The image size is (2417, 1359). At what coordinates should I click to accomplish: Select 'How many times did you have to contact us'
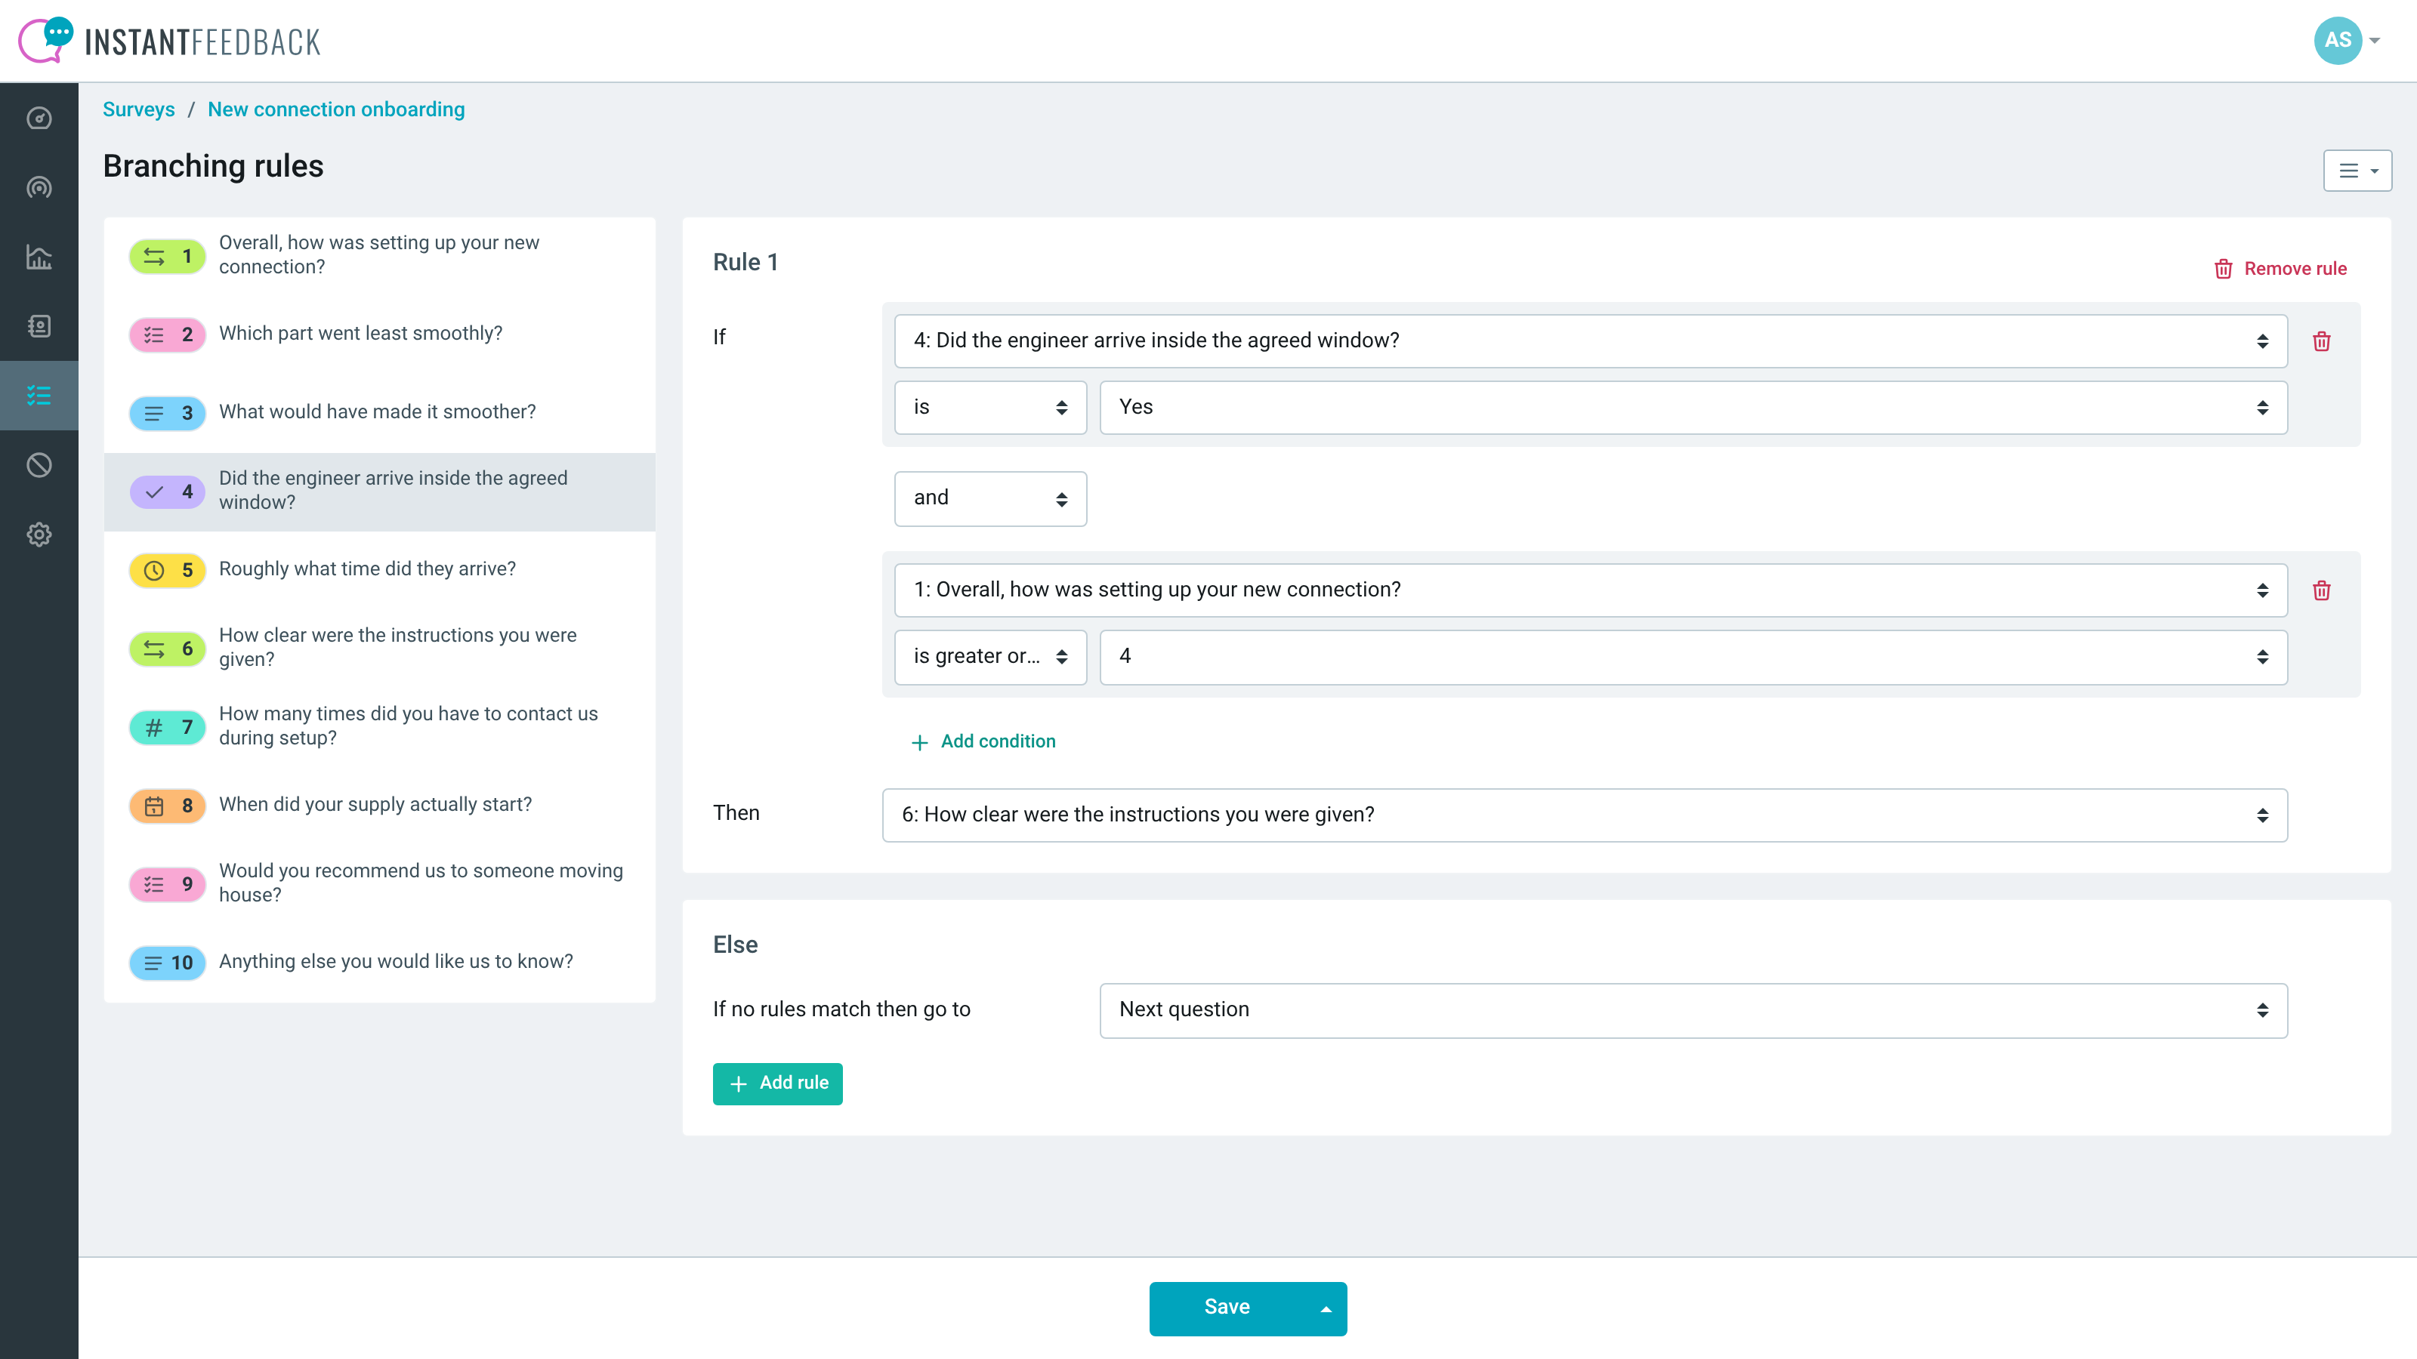point(379,728)
